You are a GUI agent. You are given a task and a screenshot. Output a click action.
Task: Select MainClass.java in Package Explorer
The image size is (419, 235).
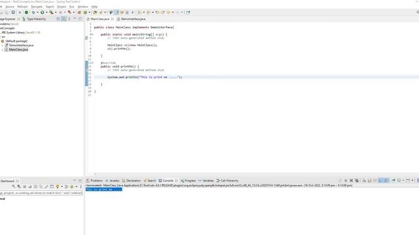tap(18, 50)
